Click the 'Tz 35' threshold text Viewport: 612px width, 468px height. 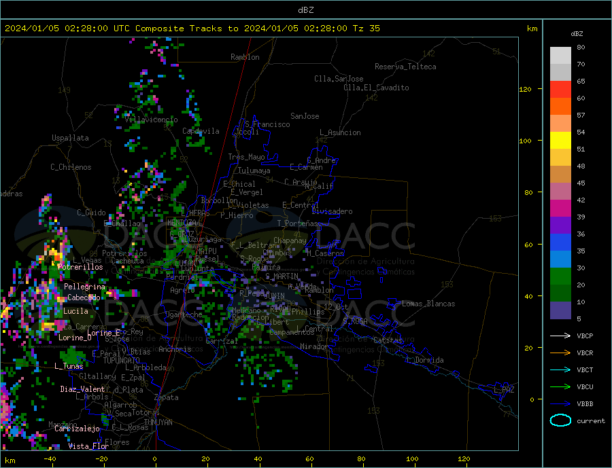coord(366,29)
